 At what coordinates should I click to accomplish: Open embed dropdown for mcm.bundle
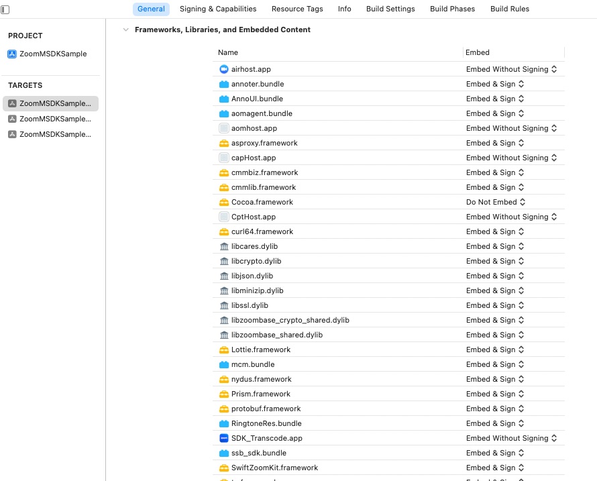coord(495,365)
